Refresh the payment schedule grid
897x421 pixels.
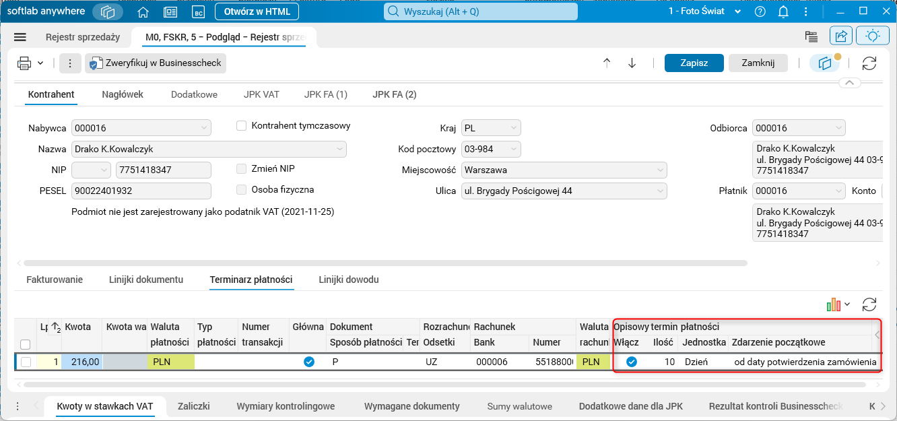pos(869,304)
